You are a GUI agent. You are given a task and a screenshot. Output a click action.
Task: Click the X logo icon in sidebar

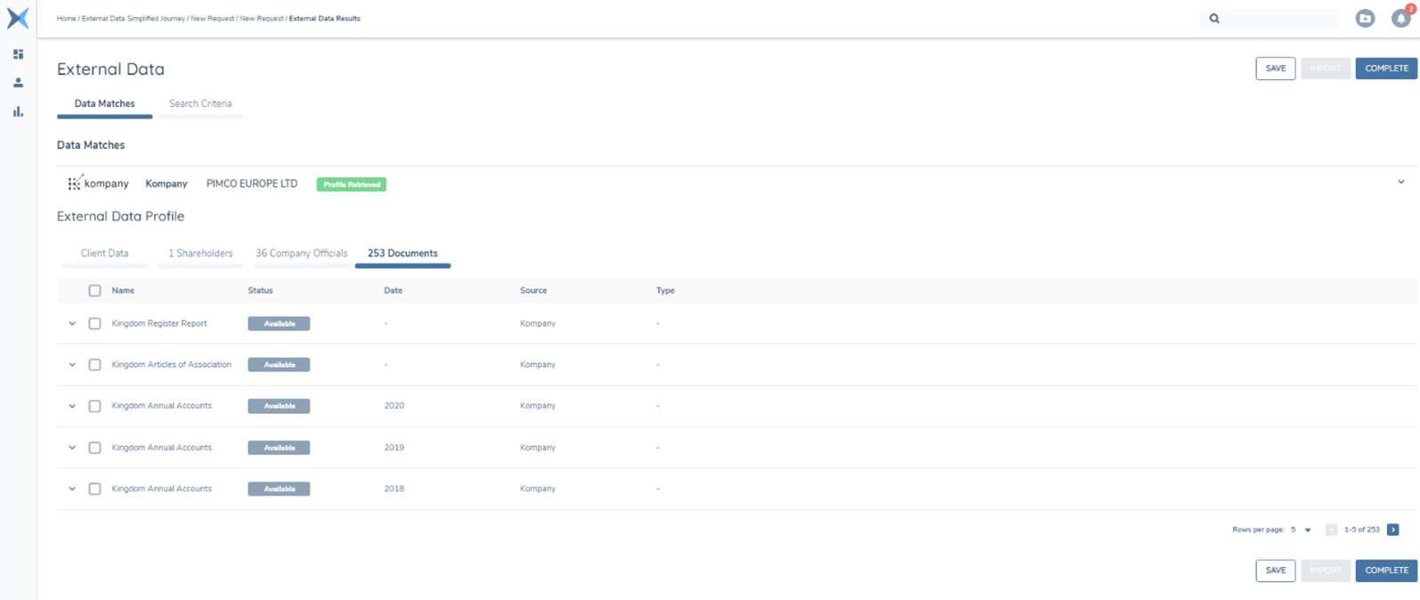pyautogui.click(x=18, y=18)
